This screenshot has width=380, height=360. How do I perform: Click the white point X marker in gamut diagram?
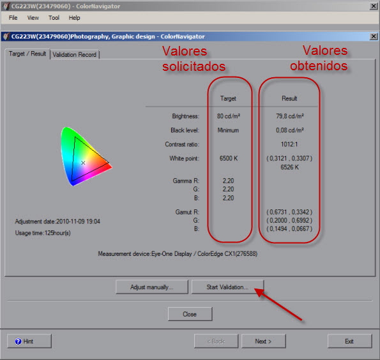click(x=83, y=163)
